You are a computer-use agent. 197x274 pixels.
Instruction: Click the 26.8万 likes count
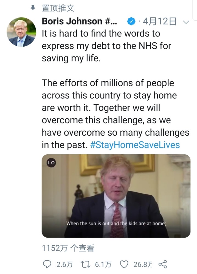click(x=142, y=264)
